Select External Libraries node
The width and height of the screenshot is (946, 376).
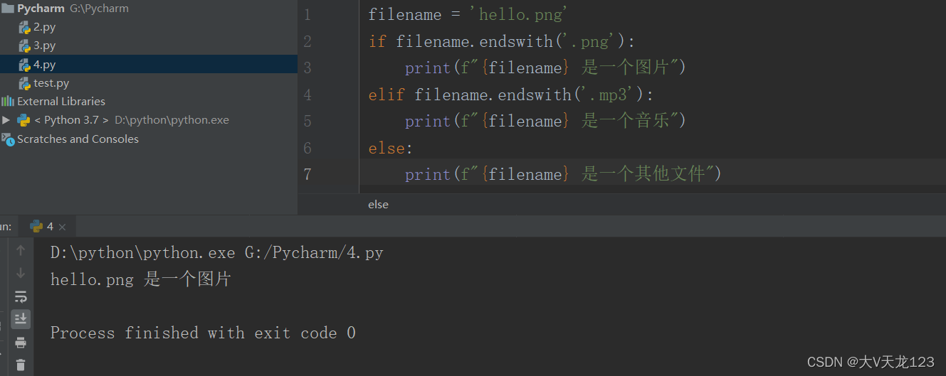point(61,101)
